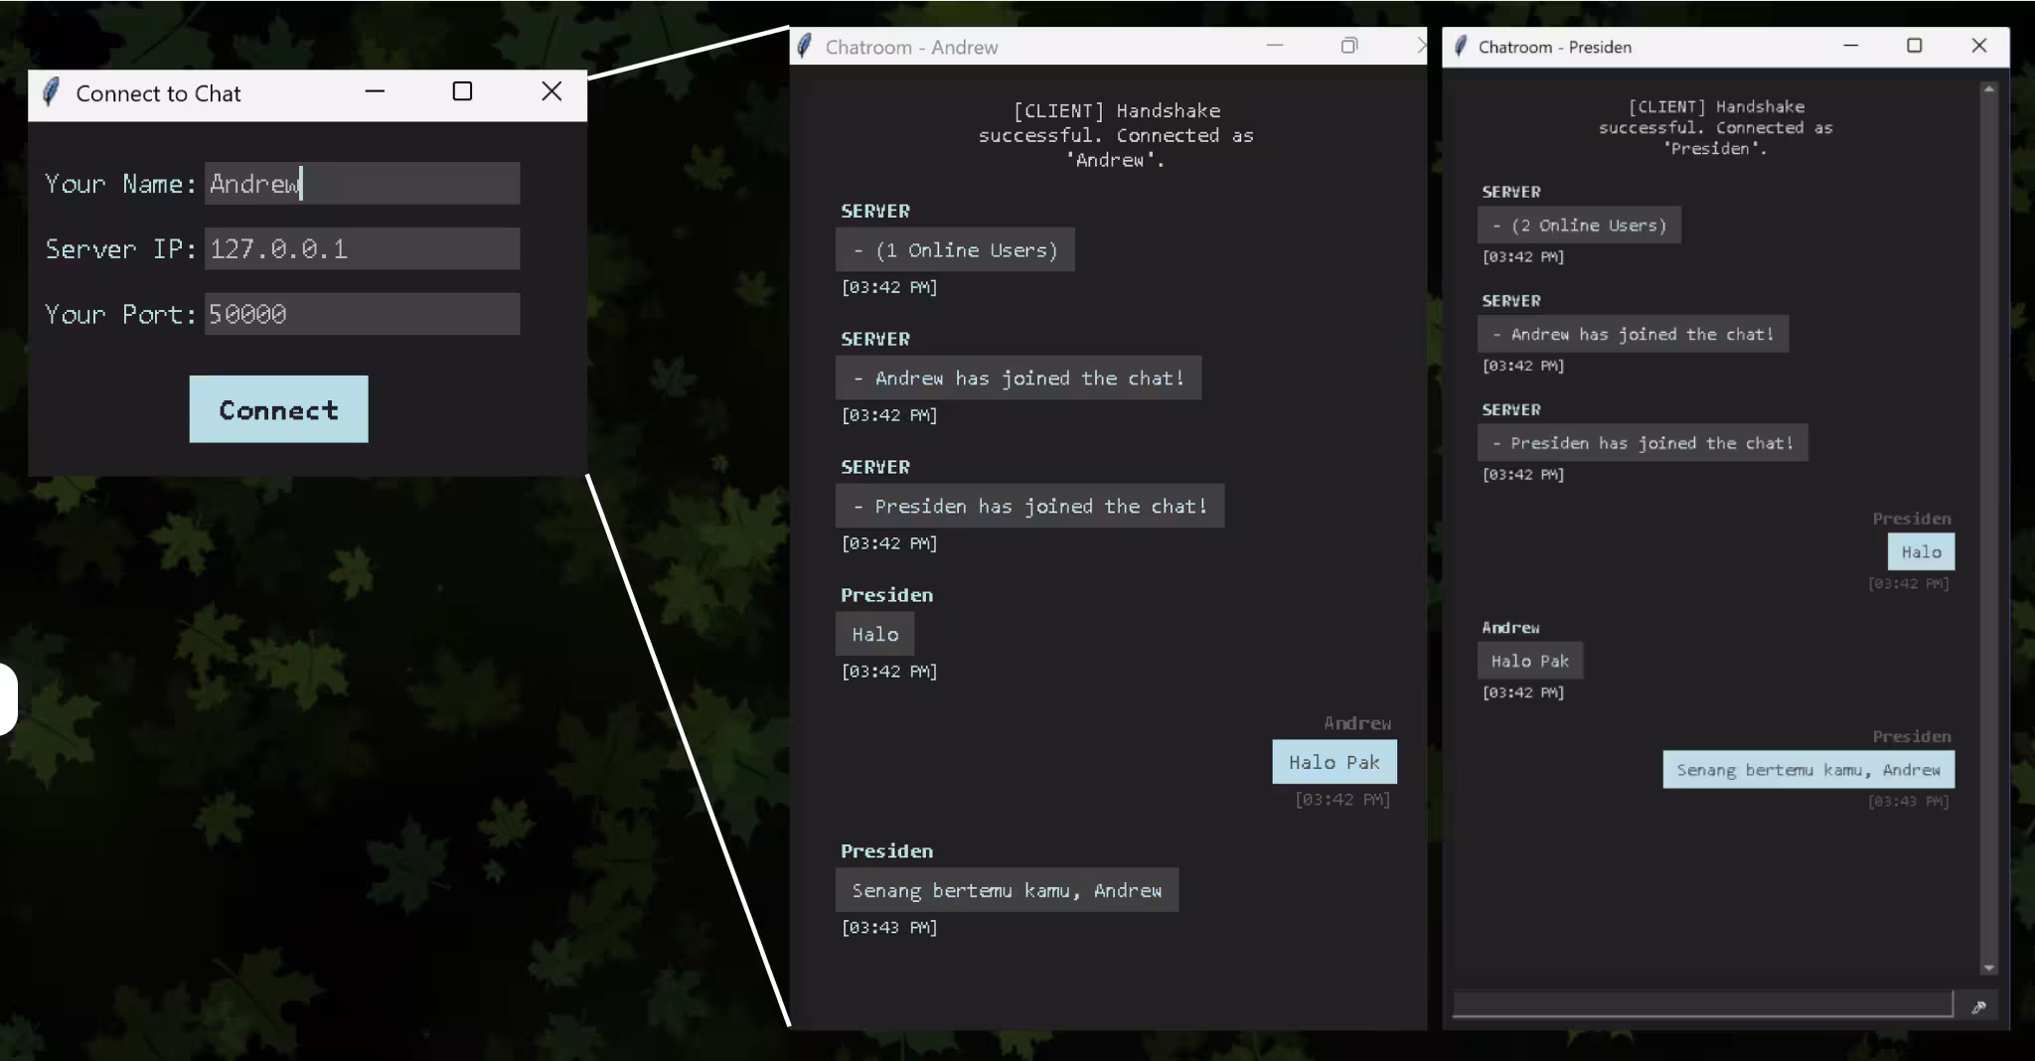Click the Your Port input field
Image resolution: width=2035 pixels, height=1061 pixels.
coord(362,314)
